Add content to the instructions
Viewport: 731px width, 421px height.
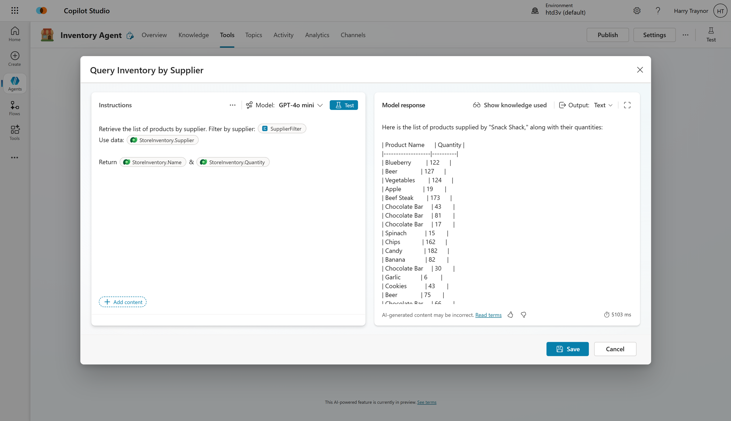[122, 302]
